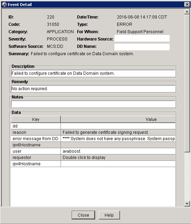Select the 'user' key cell
191x224 pixels.
[x=36, y=151]
